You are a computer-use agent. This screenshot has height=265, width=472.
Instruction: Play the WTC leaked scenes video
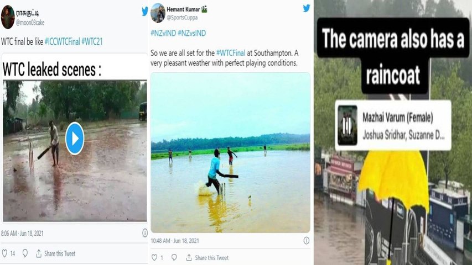[75, 138]
